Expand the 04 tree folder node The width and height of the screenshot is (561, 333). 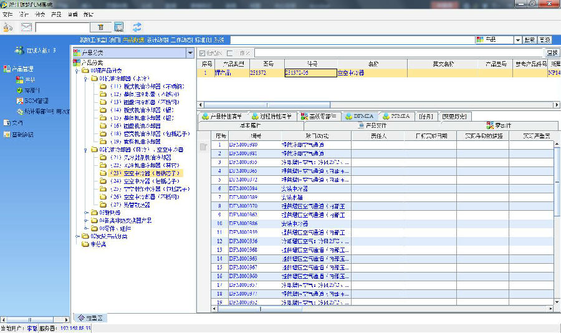(x=86, y=220)
